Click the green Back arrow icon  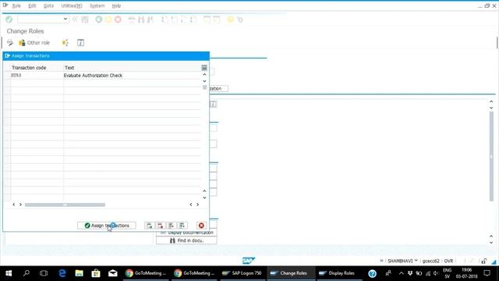(99, 20)
